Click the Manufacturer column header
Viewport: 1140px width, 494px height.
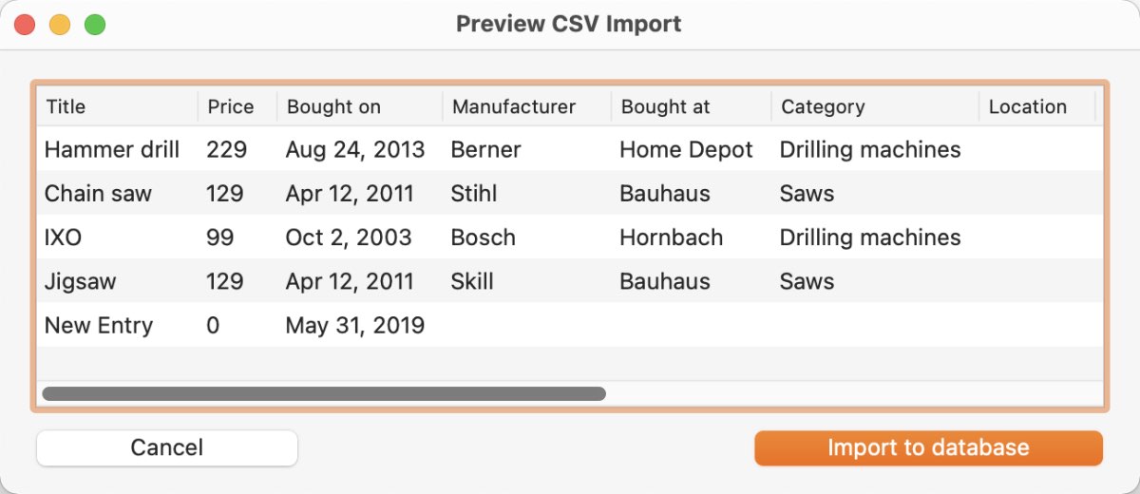tap(527, 106)
